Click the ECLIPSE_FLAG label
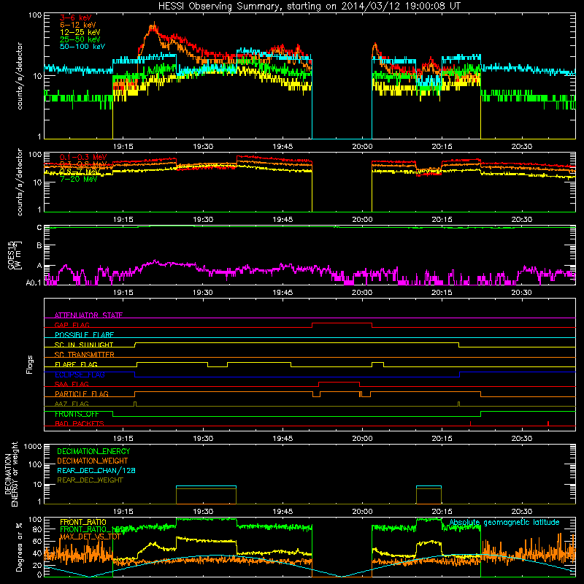584x584 pixels. click(80, 374)
